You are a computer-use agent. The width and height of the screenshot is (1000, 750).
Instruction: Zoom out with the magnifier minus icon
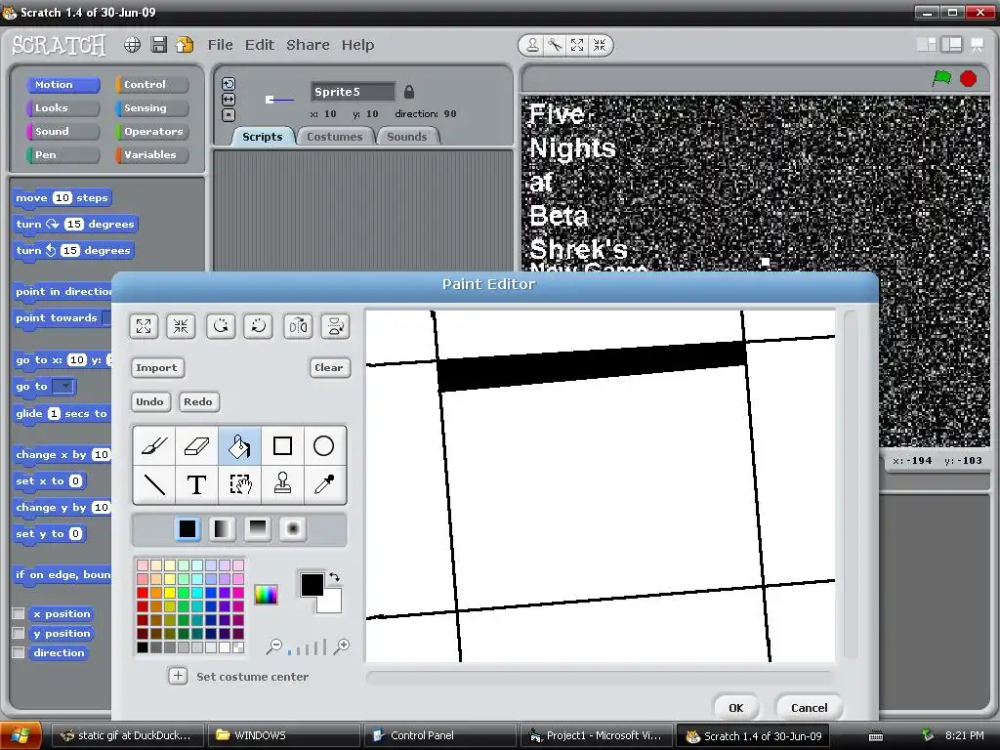[x=273, y=646]
